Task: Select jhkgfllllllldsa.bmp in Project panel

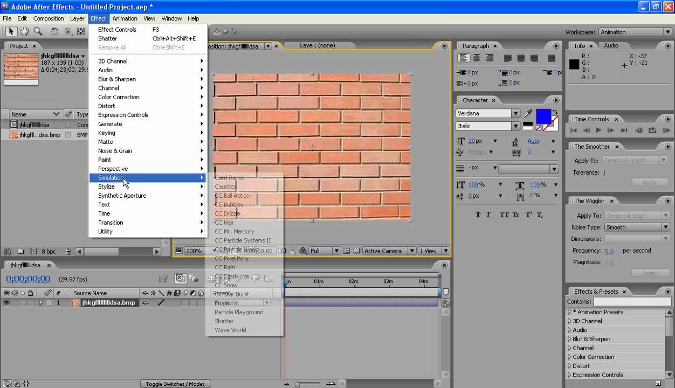Action: pyautogui.click(x=40, y=135)
